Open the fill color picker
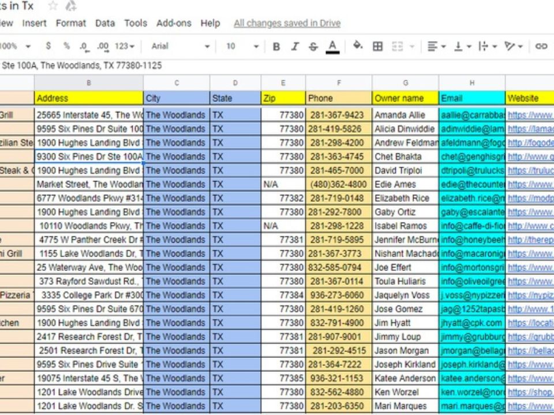The image size is (554, 415). [358, 46]
